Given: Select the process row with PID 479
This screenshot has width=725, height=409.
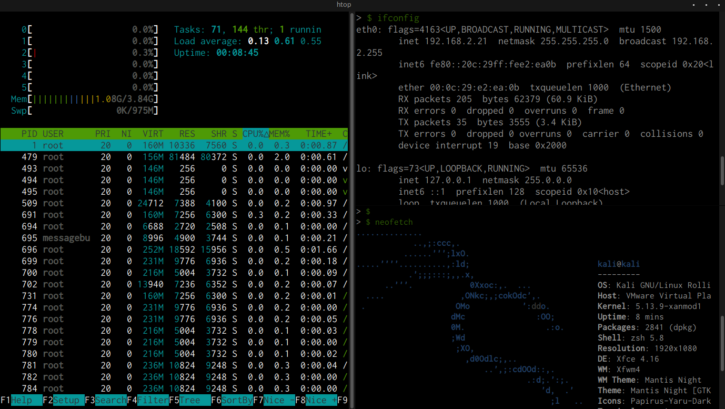Looking at the screenshot, I should 174,157.
